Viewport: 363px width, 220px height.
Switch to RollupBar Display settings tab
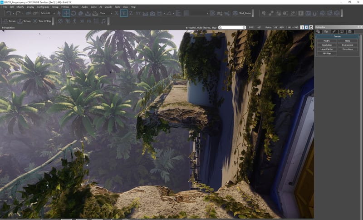pos(342,31)
